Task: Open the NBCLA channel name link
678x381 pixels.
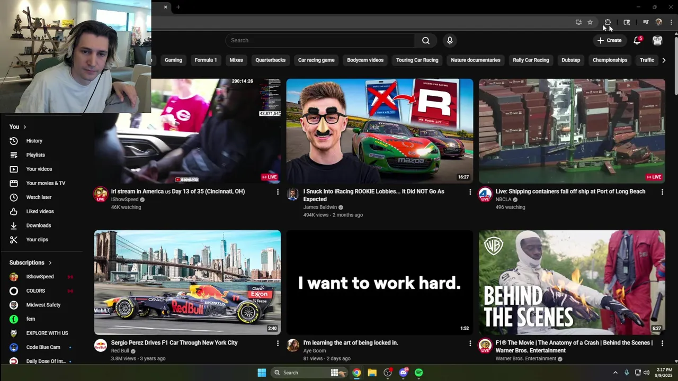Action: (x=503, y=199)
